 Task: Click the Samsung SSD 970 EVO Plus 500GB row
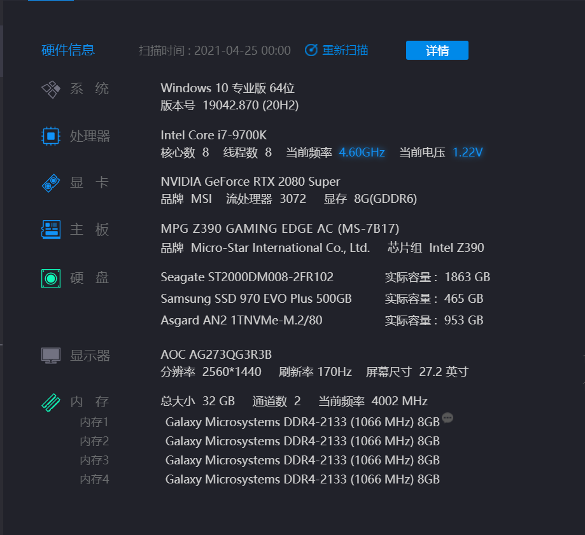click(x=256, y=298)
